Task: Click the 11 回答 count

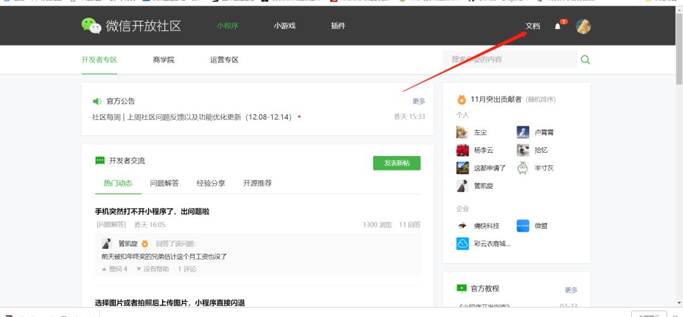Action: [x=410, y=225]
